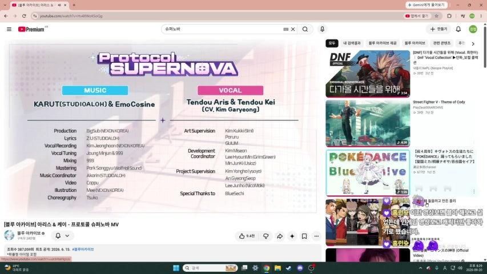Select the 모두 filter chip

point(332,43)
